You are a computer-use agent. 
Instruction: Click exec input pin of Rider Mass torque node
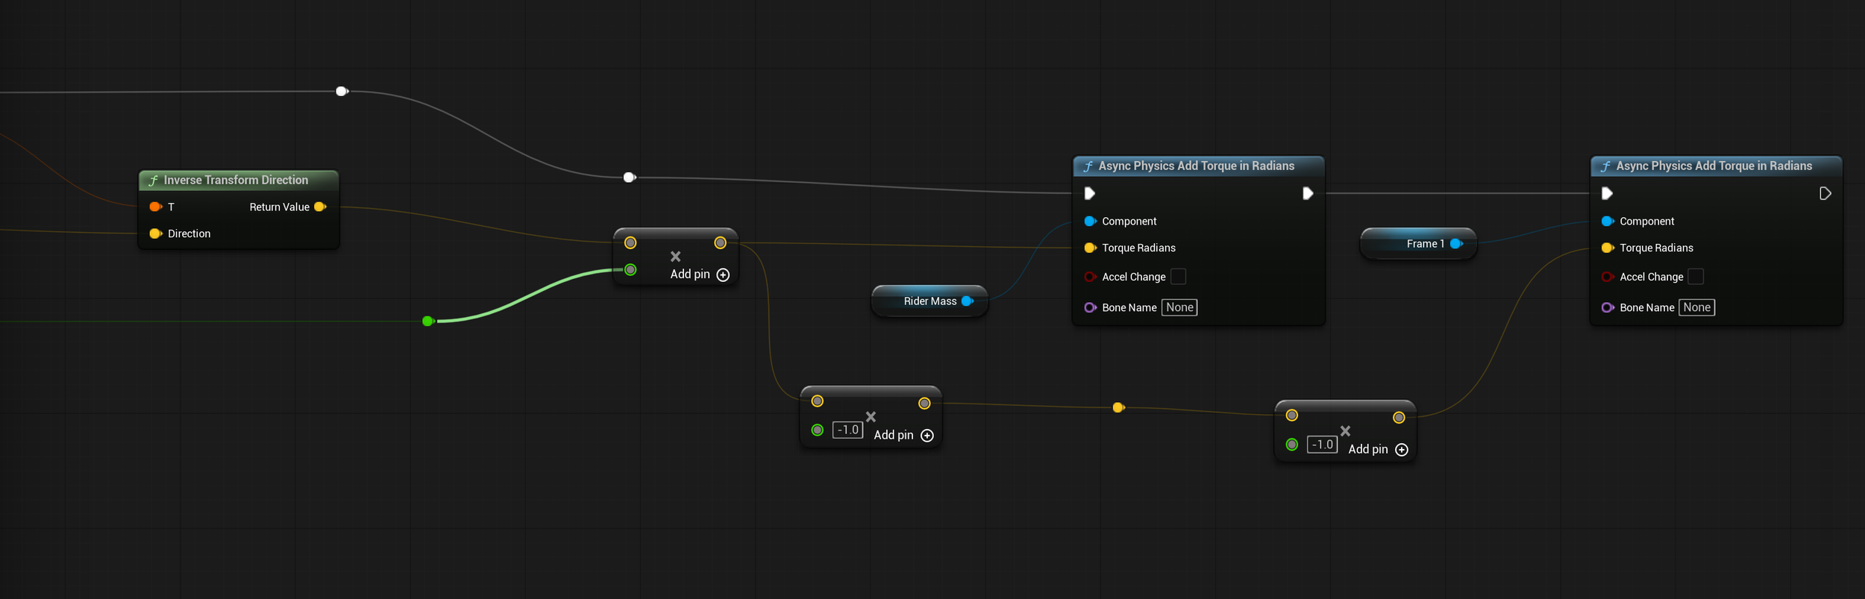[1089, 193]
